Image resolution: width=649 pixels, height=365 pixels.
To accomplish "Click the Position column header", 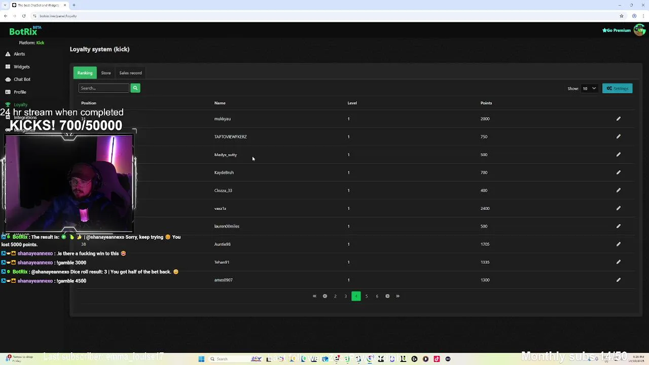I will (89, 103).
